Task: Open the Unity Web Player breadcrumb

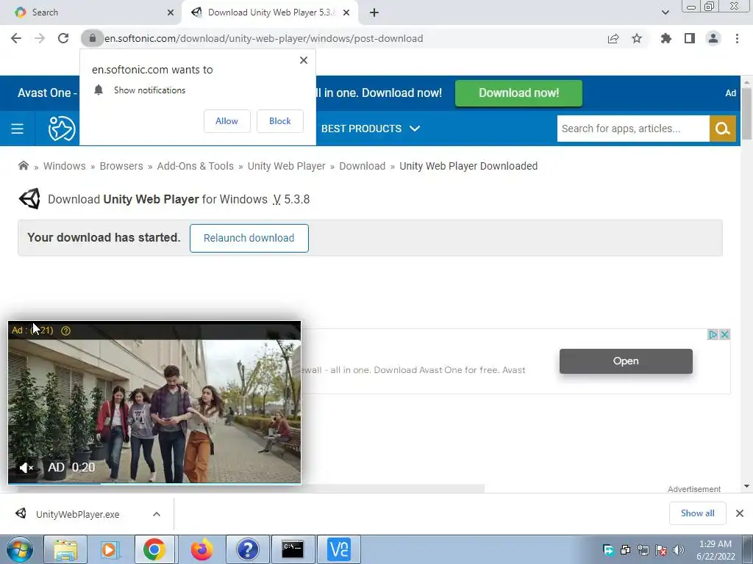Action: coord(286,166)
